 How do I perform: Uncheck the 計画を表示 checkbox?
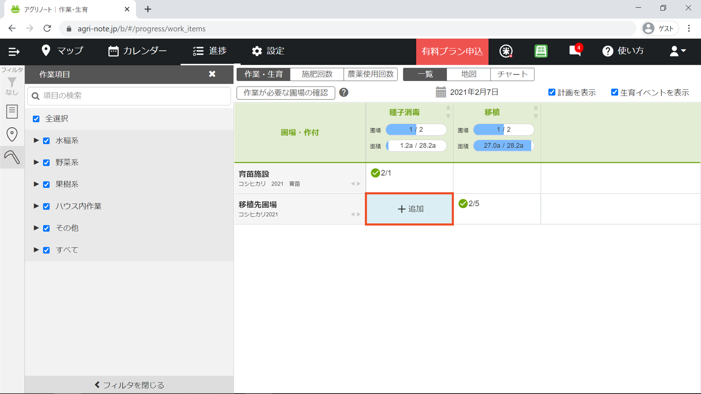click(x=552, y=92)
